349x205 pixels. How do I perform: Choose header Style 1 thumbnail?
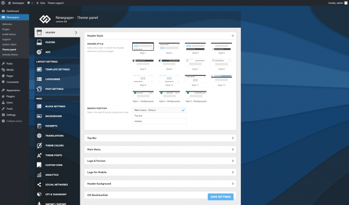point(143,47)
